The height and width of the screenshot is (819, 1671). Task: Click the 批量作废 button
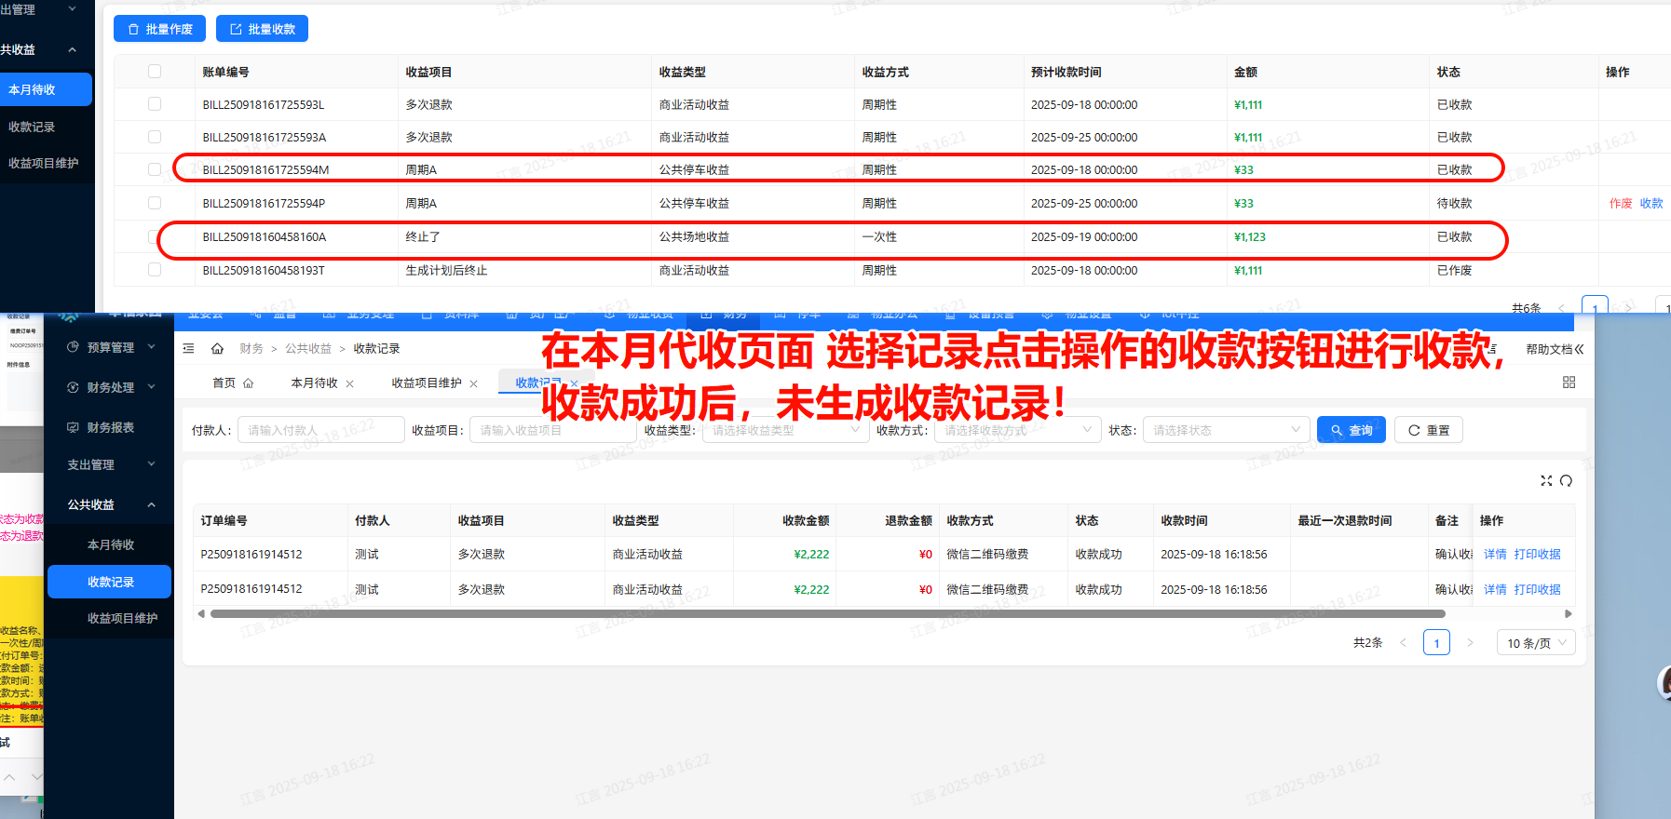160,29
